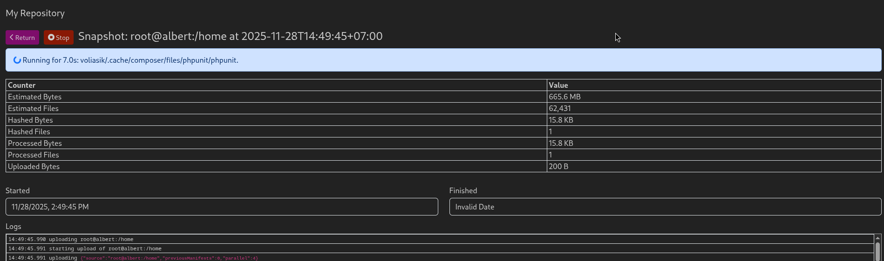
Task: Click the Snapshot root@albert:/home heading
Action: (230, 36)
